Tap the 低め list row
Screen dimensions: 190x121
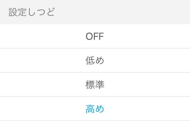point(95,60)
